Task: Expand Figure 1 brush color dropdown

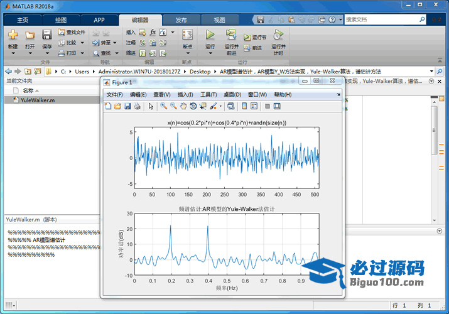Action: tap(220, 106)
